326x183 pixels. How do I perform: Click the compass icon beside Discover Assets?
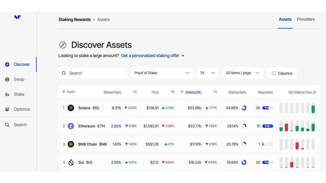pos(63,45)
